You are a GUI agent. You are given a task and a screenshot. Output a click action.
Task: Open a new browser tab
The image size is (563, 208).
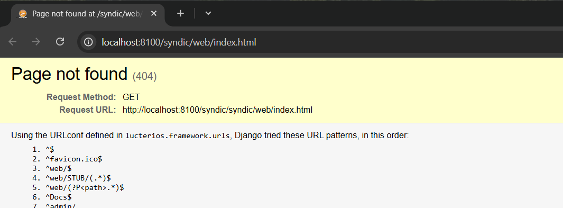181,14
